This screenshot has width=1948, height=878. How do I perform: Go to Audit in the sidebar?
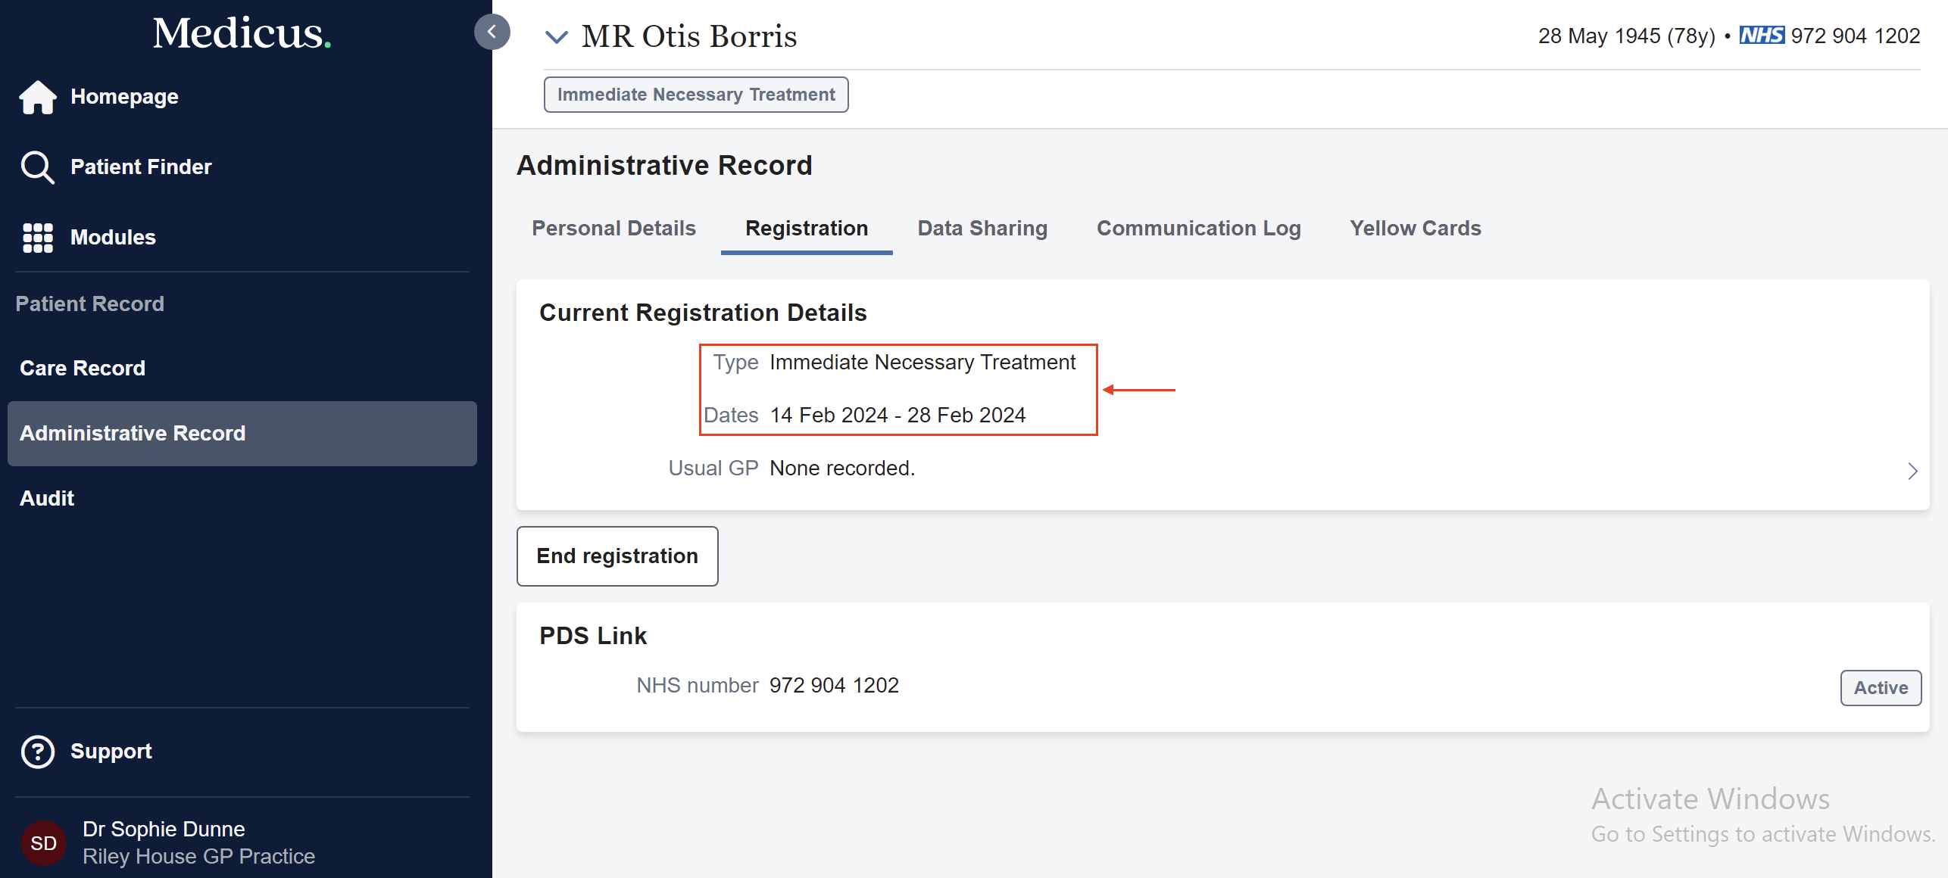pyautogui.click(x=47, y=499)
